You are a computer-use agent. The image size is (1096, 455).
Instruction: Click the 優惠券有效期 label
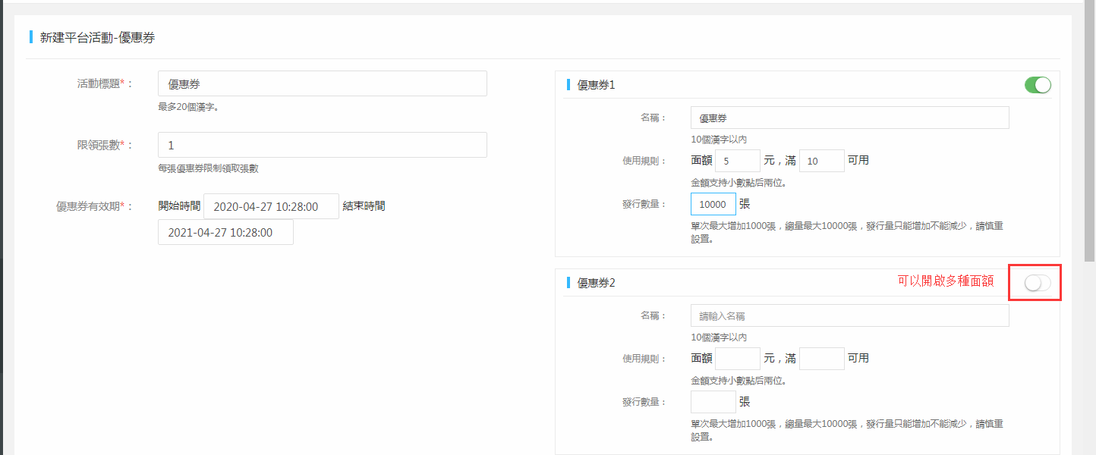pos(94,206)
